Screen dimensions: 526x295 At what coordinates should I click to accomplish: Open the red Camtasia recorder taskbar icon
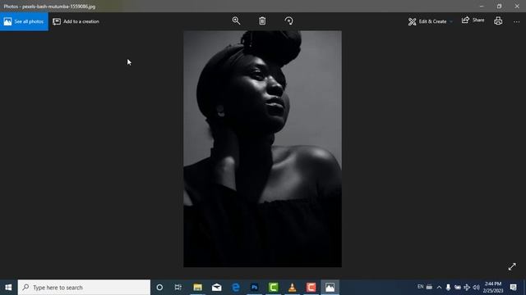pos(311,288)
